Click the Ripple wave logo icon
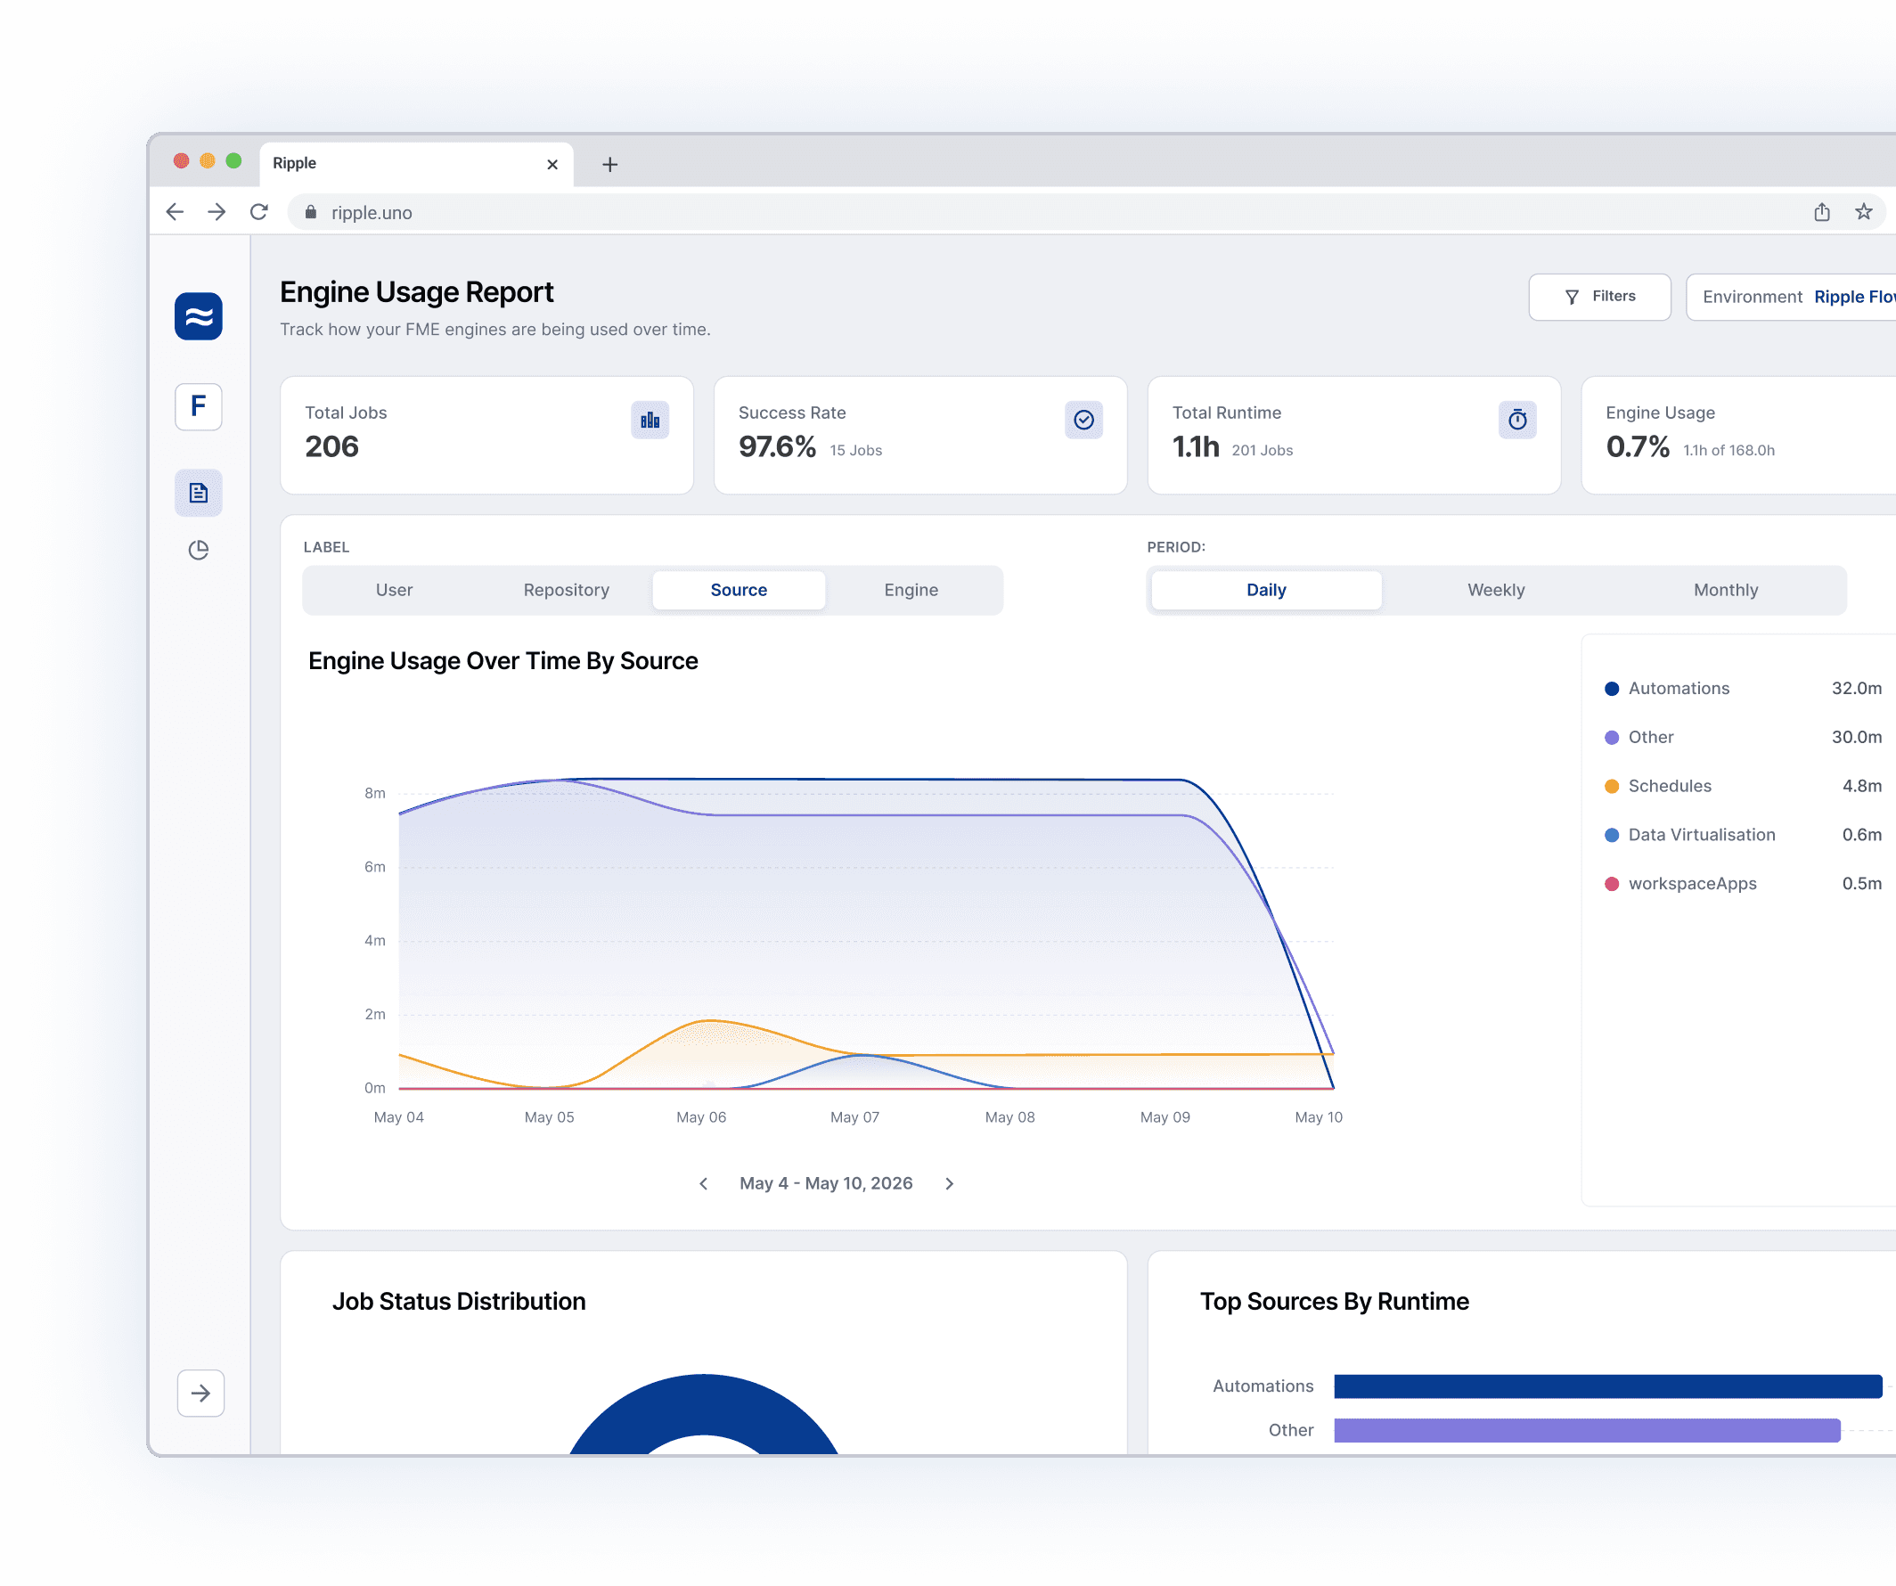The image size is (1896, 1586). (x=199, y=316)
